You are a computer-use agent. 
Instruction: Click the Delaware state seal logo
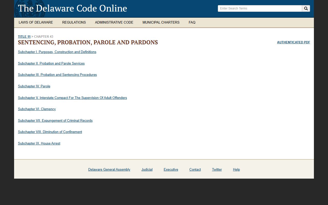(x=30, y=8)
